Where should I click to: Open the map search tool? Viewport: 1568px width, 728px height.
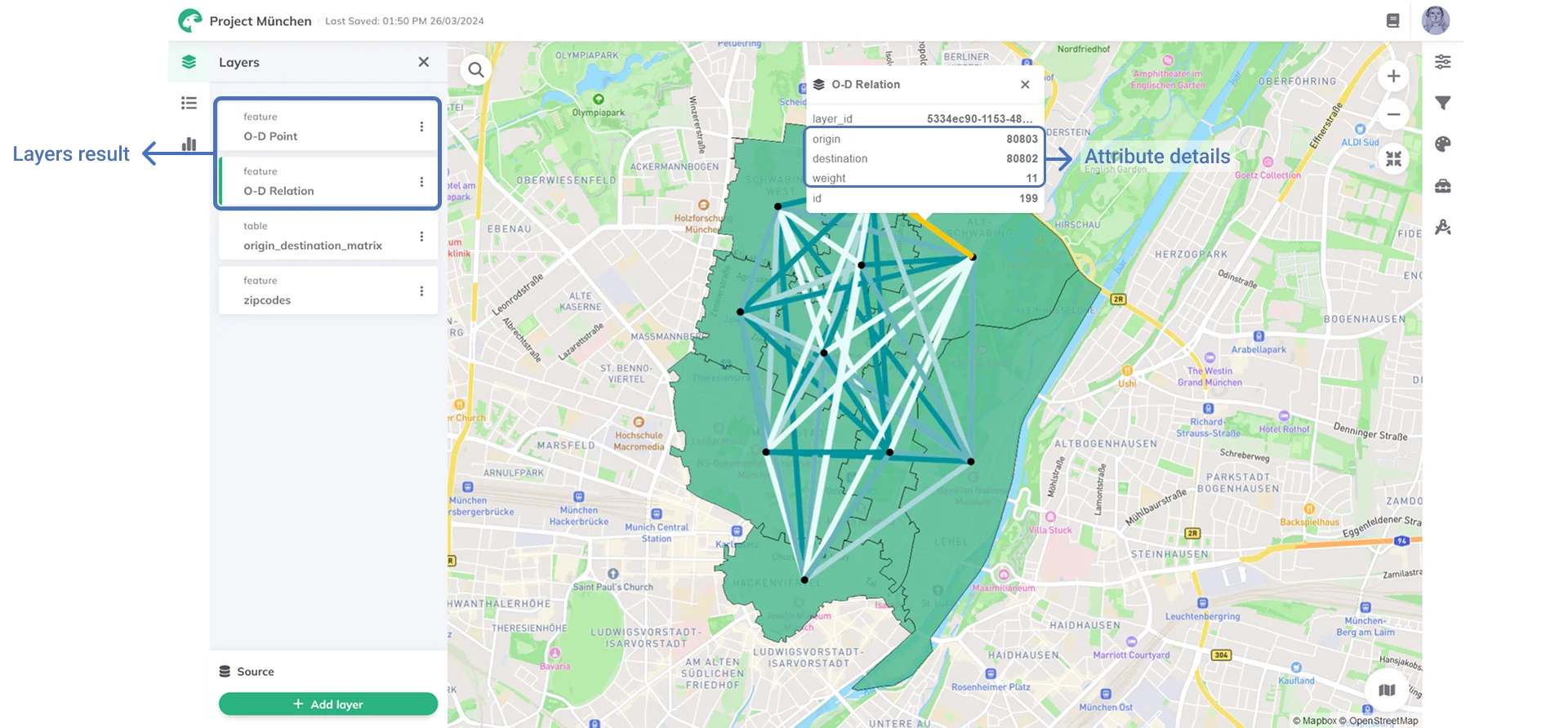(476, 71)
